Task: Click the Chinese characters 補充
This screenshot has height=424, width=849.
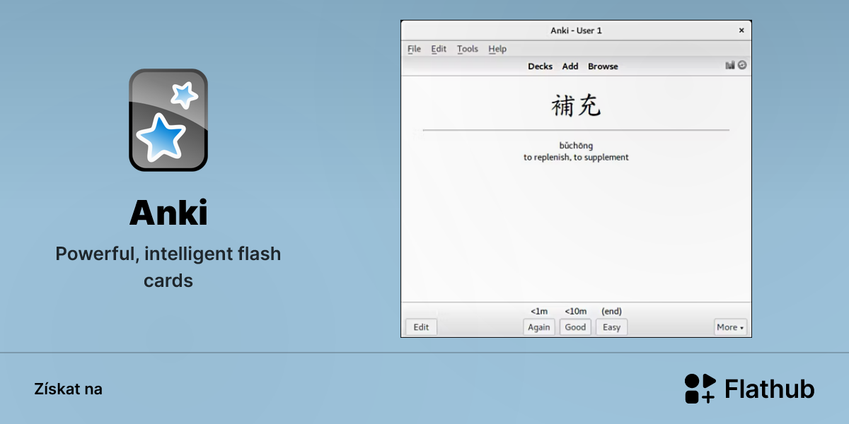Action: [x=576, y=106]
